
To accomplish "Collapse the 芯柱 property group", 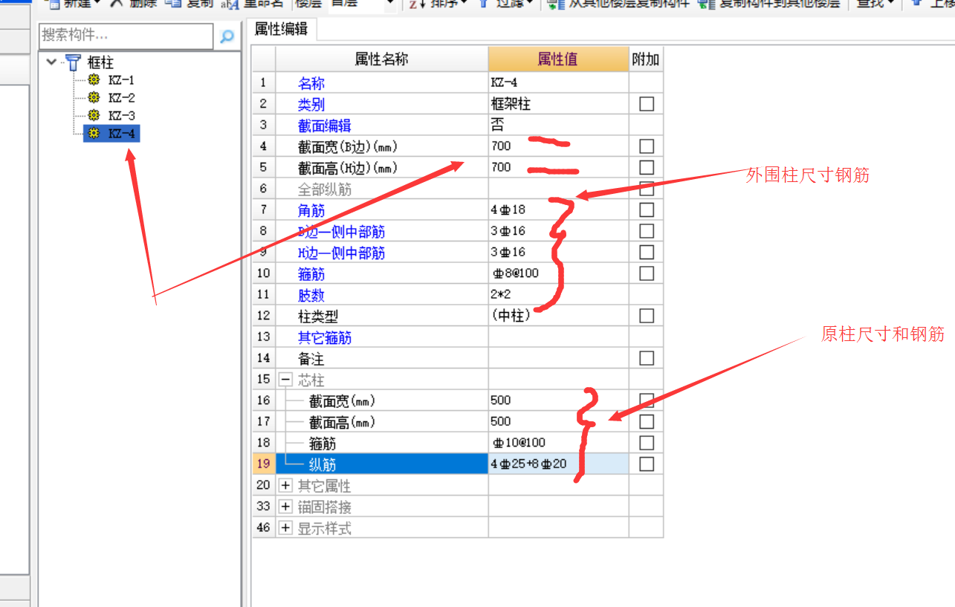I will (285, 380).
